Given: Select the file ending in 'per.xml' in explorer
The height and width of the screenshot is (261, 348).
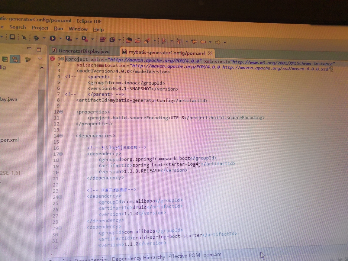Looking at the screenshot, I should click(9, 140).
